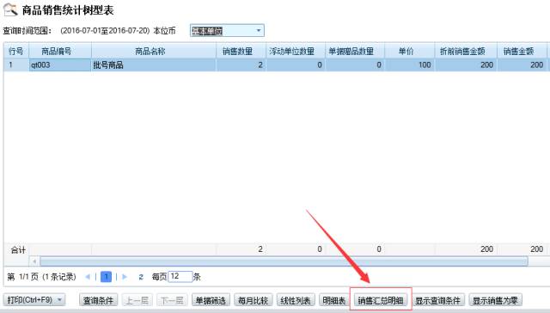
Task: Sort by the 商品名称 column header
Action: 154,52
